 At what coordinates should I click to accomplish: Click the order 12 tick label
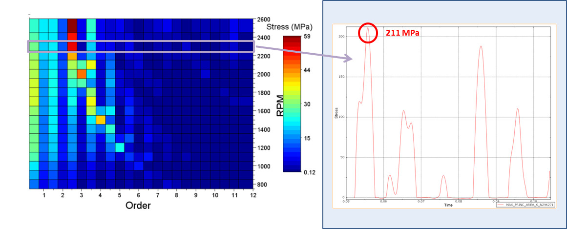[x=252, y=195]
